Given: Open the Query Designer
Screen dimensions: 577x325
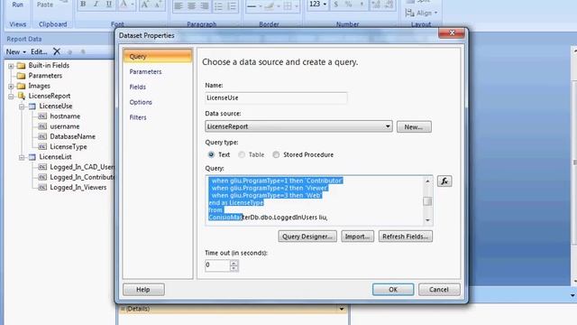Looking at the screenshot, I should click(x=307, y=237).
